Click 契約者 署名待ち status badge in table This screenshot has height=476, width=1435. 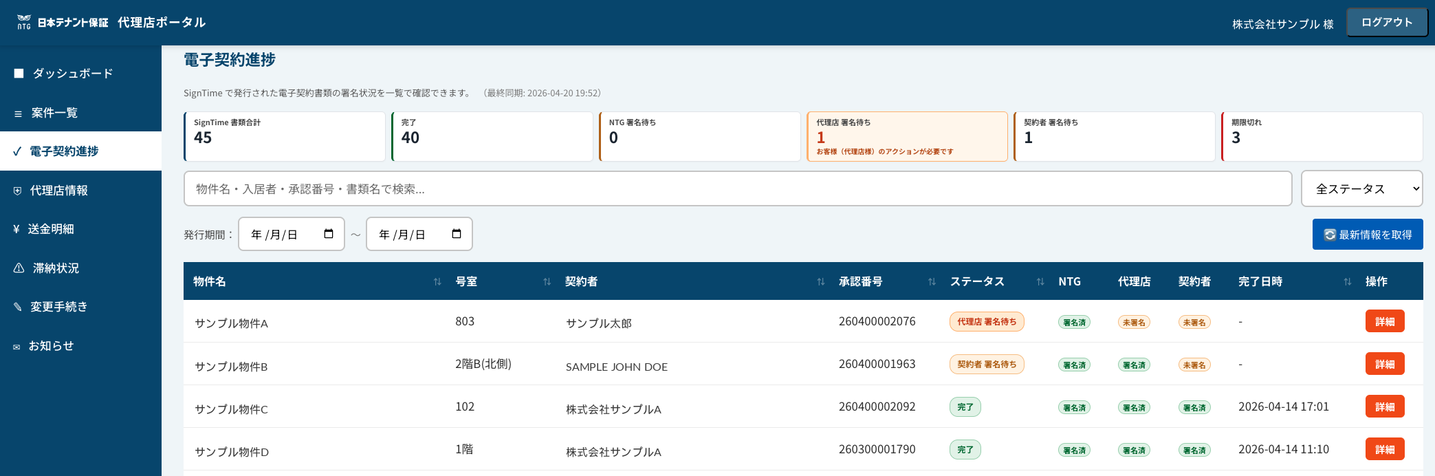click(x=987, y=364)
